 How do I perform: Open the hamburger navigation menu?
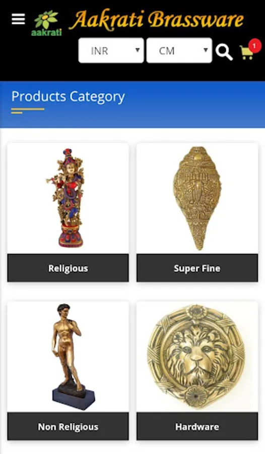[18, 19]
